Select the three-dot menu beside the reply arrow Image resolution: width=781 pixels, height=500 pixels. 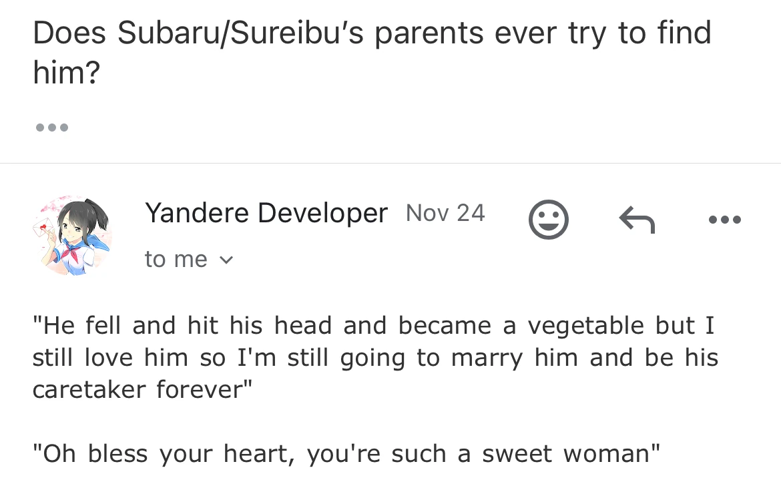725,220
